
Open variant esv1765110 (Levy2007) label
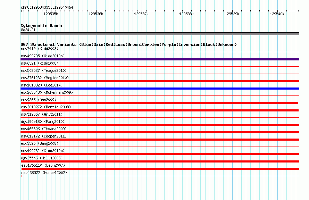click(43, 165)
